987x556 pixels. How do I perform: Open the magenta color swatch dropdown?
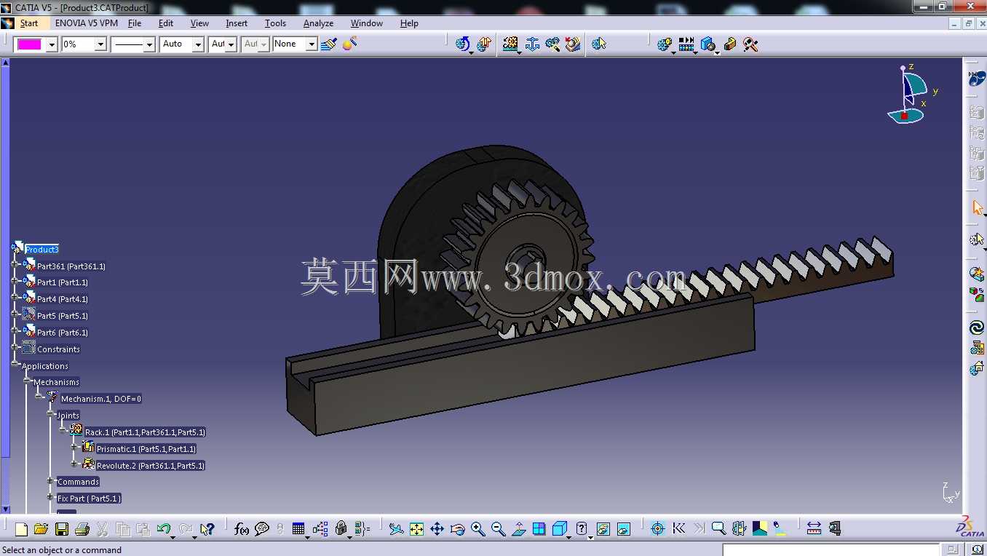pyautogui.click(x=52, y=44)
